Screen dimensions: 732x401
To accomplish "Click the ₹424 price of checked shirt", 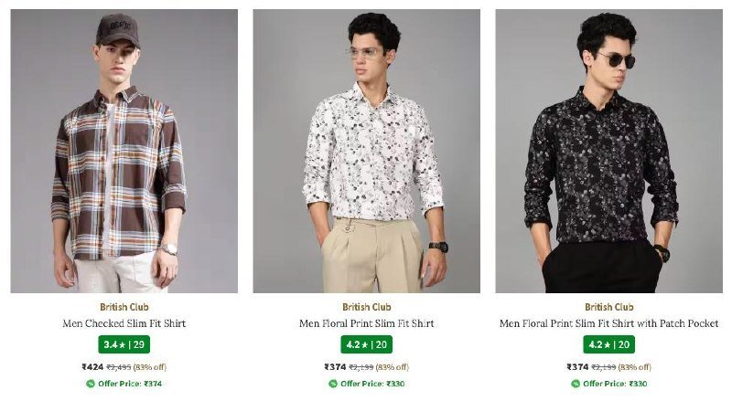I will click(x=92, y=367).
